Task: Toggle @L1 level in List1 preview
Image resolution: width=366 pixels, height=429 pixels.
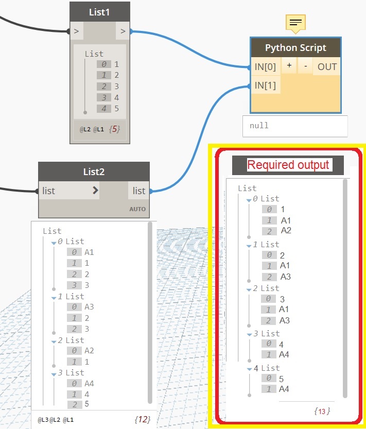Action: click(98, 129)
